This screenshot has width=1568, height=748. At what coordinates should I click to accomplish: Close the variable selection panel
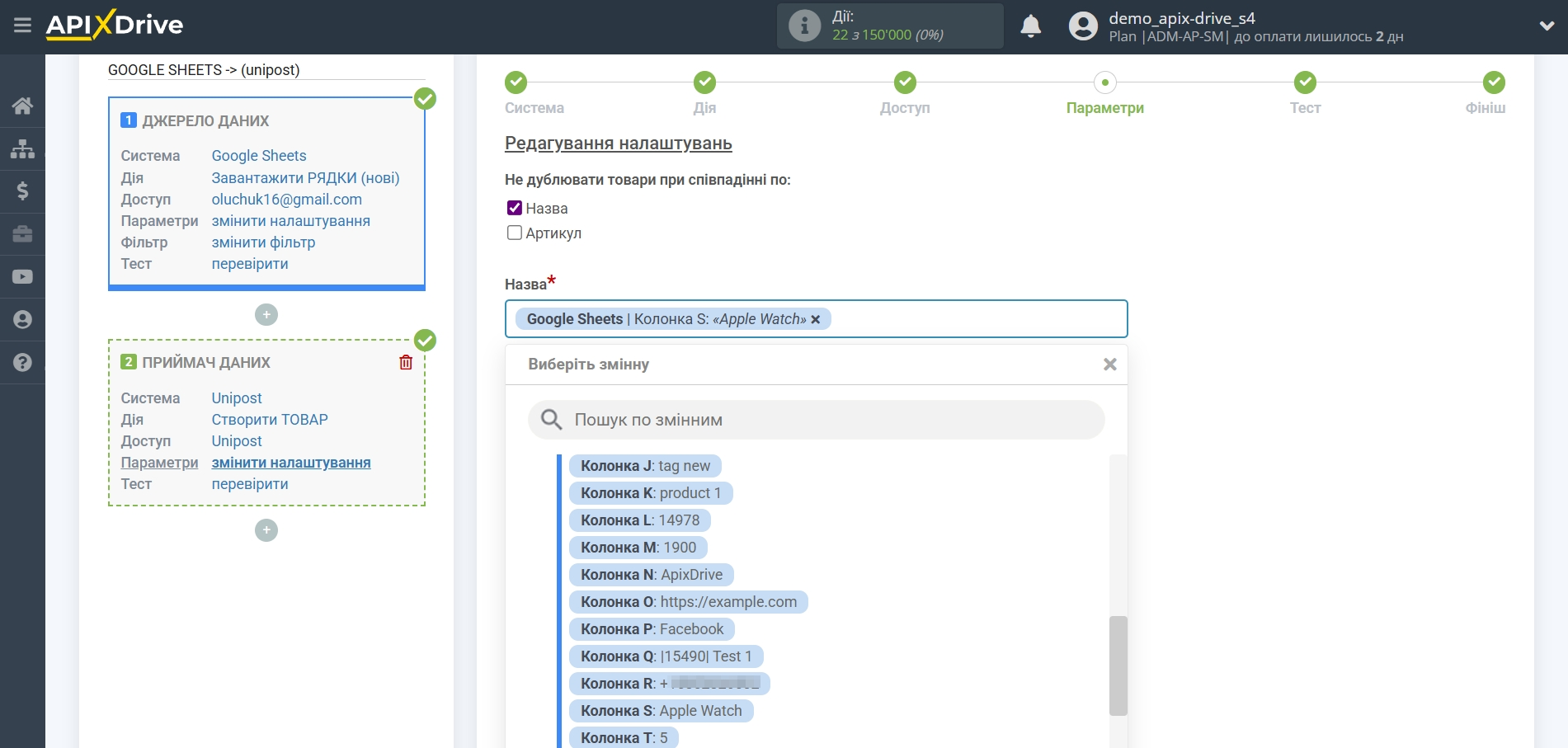tap(1110, 365)
